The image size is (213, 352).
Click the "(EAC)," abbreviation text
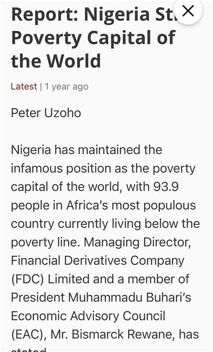(x=29, y=335)
